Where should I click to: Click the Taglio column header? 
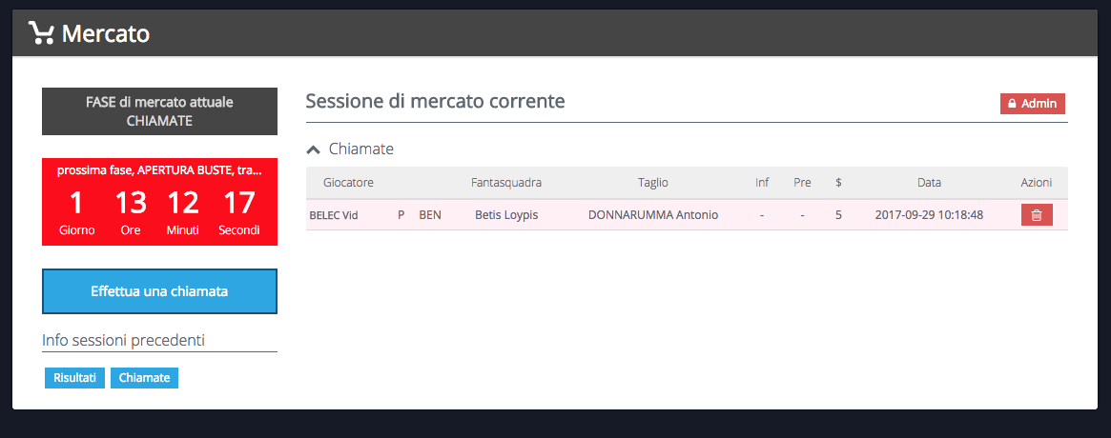(653, 182)
